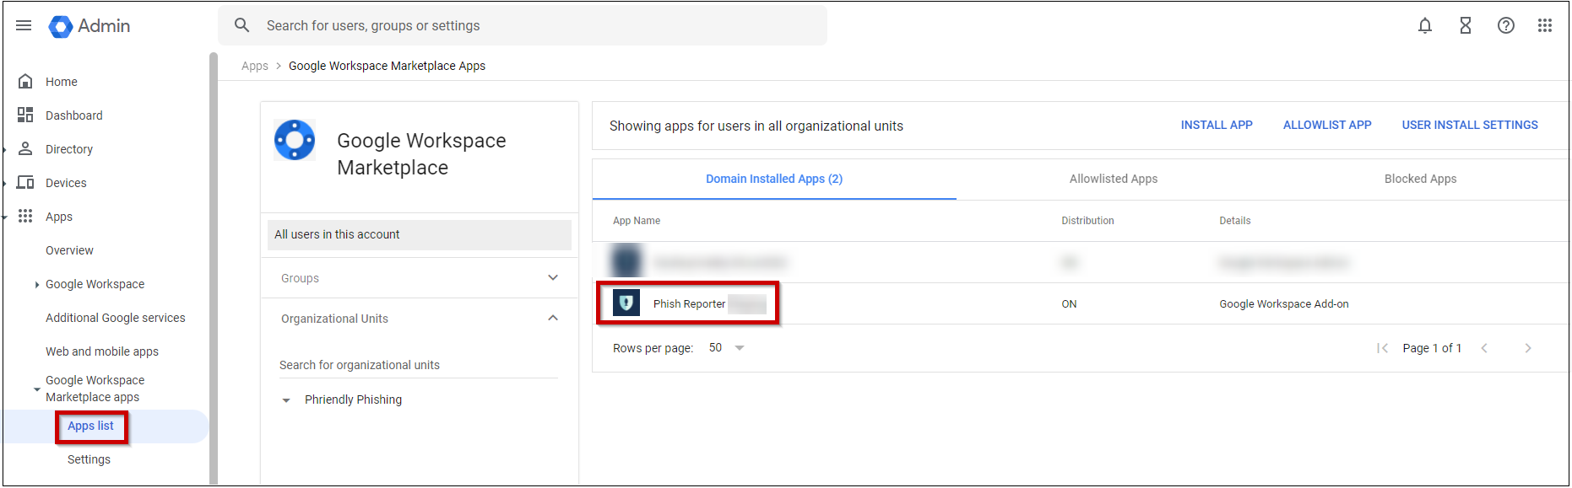Click Phish Reporter's ON distribution status
The image size is (1572, 488).
1069,304
